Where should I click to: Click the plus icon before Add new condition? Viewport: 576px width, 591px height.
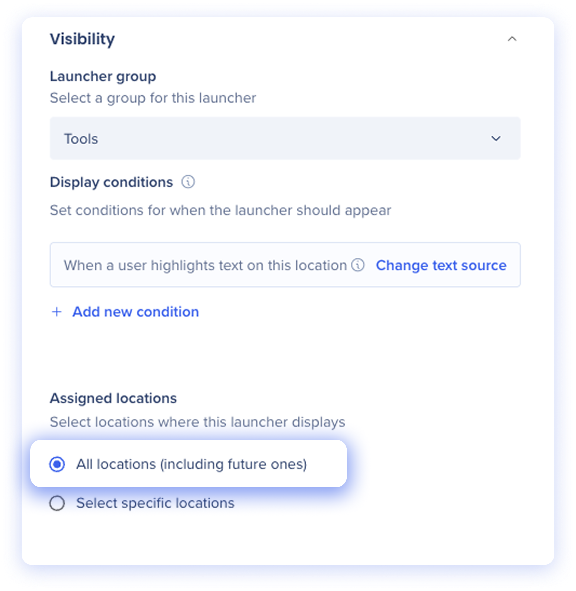click(57, 312)
